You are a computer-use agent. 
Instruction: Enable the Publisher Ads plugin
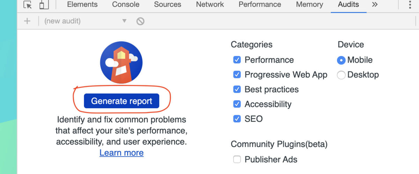point(237,160)
